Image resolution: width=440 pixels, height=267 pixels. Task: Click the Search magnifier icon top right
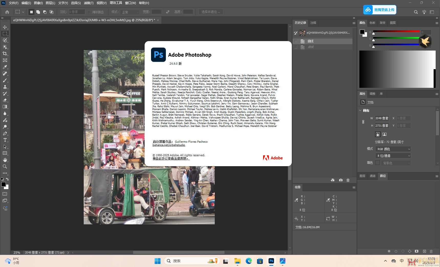point(416,12)
